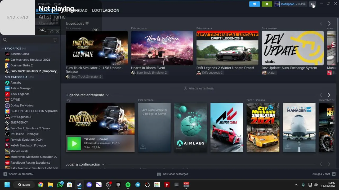Open Gestionar descargas

tap(172, 174)
